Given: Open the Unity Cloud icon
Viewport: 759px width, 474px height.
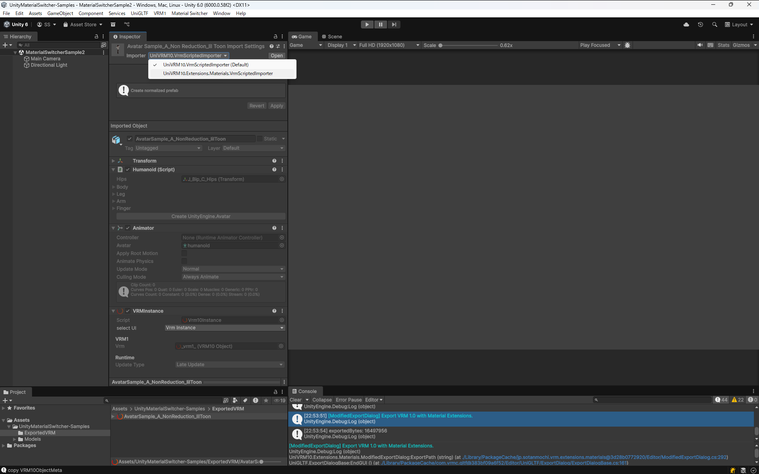Looking at the screenshot, I should pyautogui.click(x=686, y=24).
